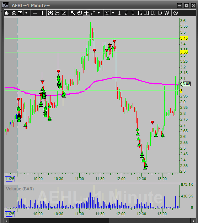The width and height of the screenshot is (198, 223).
Task: Minimize the AEHL chart window
Action: coord(180,6)
